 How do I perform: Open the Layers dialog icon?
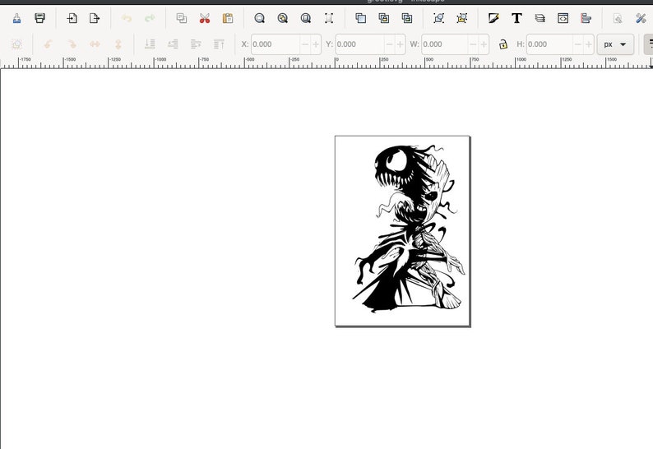point(540,18)
